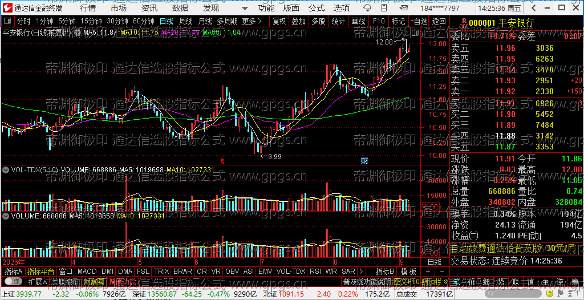Viewport: 584px width, 300px height.
Task: Click the 模板 button
Action: (408, 271)
